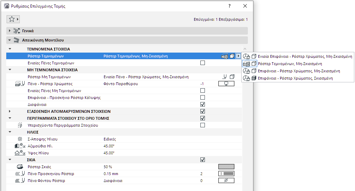Screen dimensions: 355x191
Task: Click the Φόντο Παραθύρου pen color swatch
Action: click(226, 84)
